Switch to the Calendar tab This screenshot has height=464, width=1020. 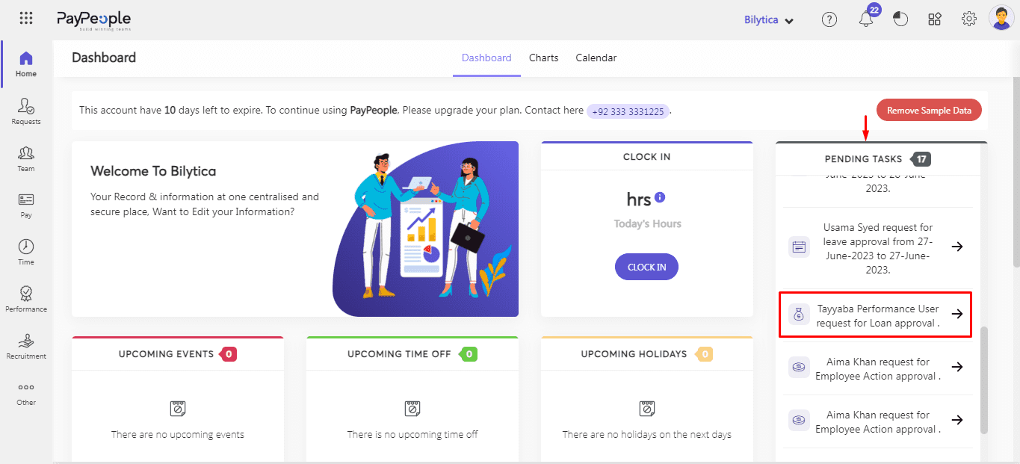pos(596,58)
